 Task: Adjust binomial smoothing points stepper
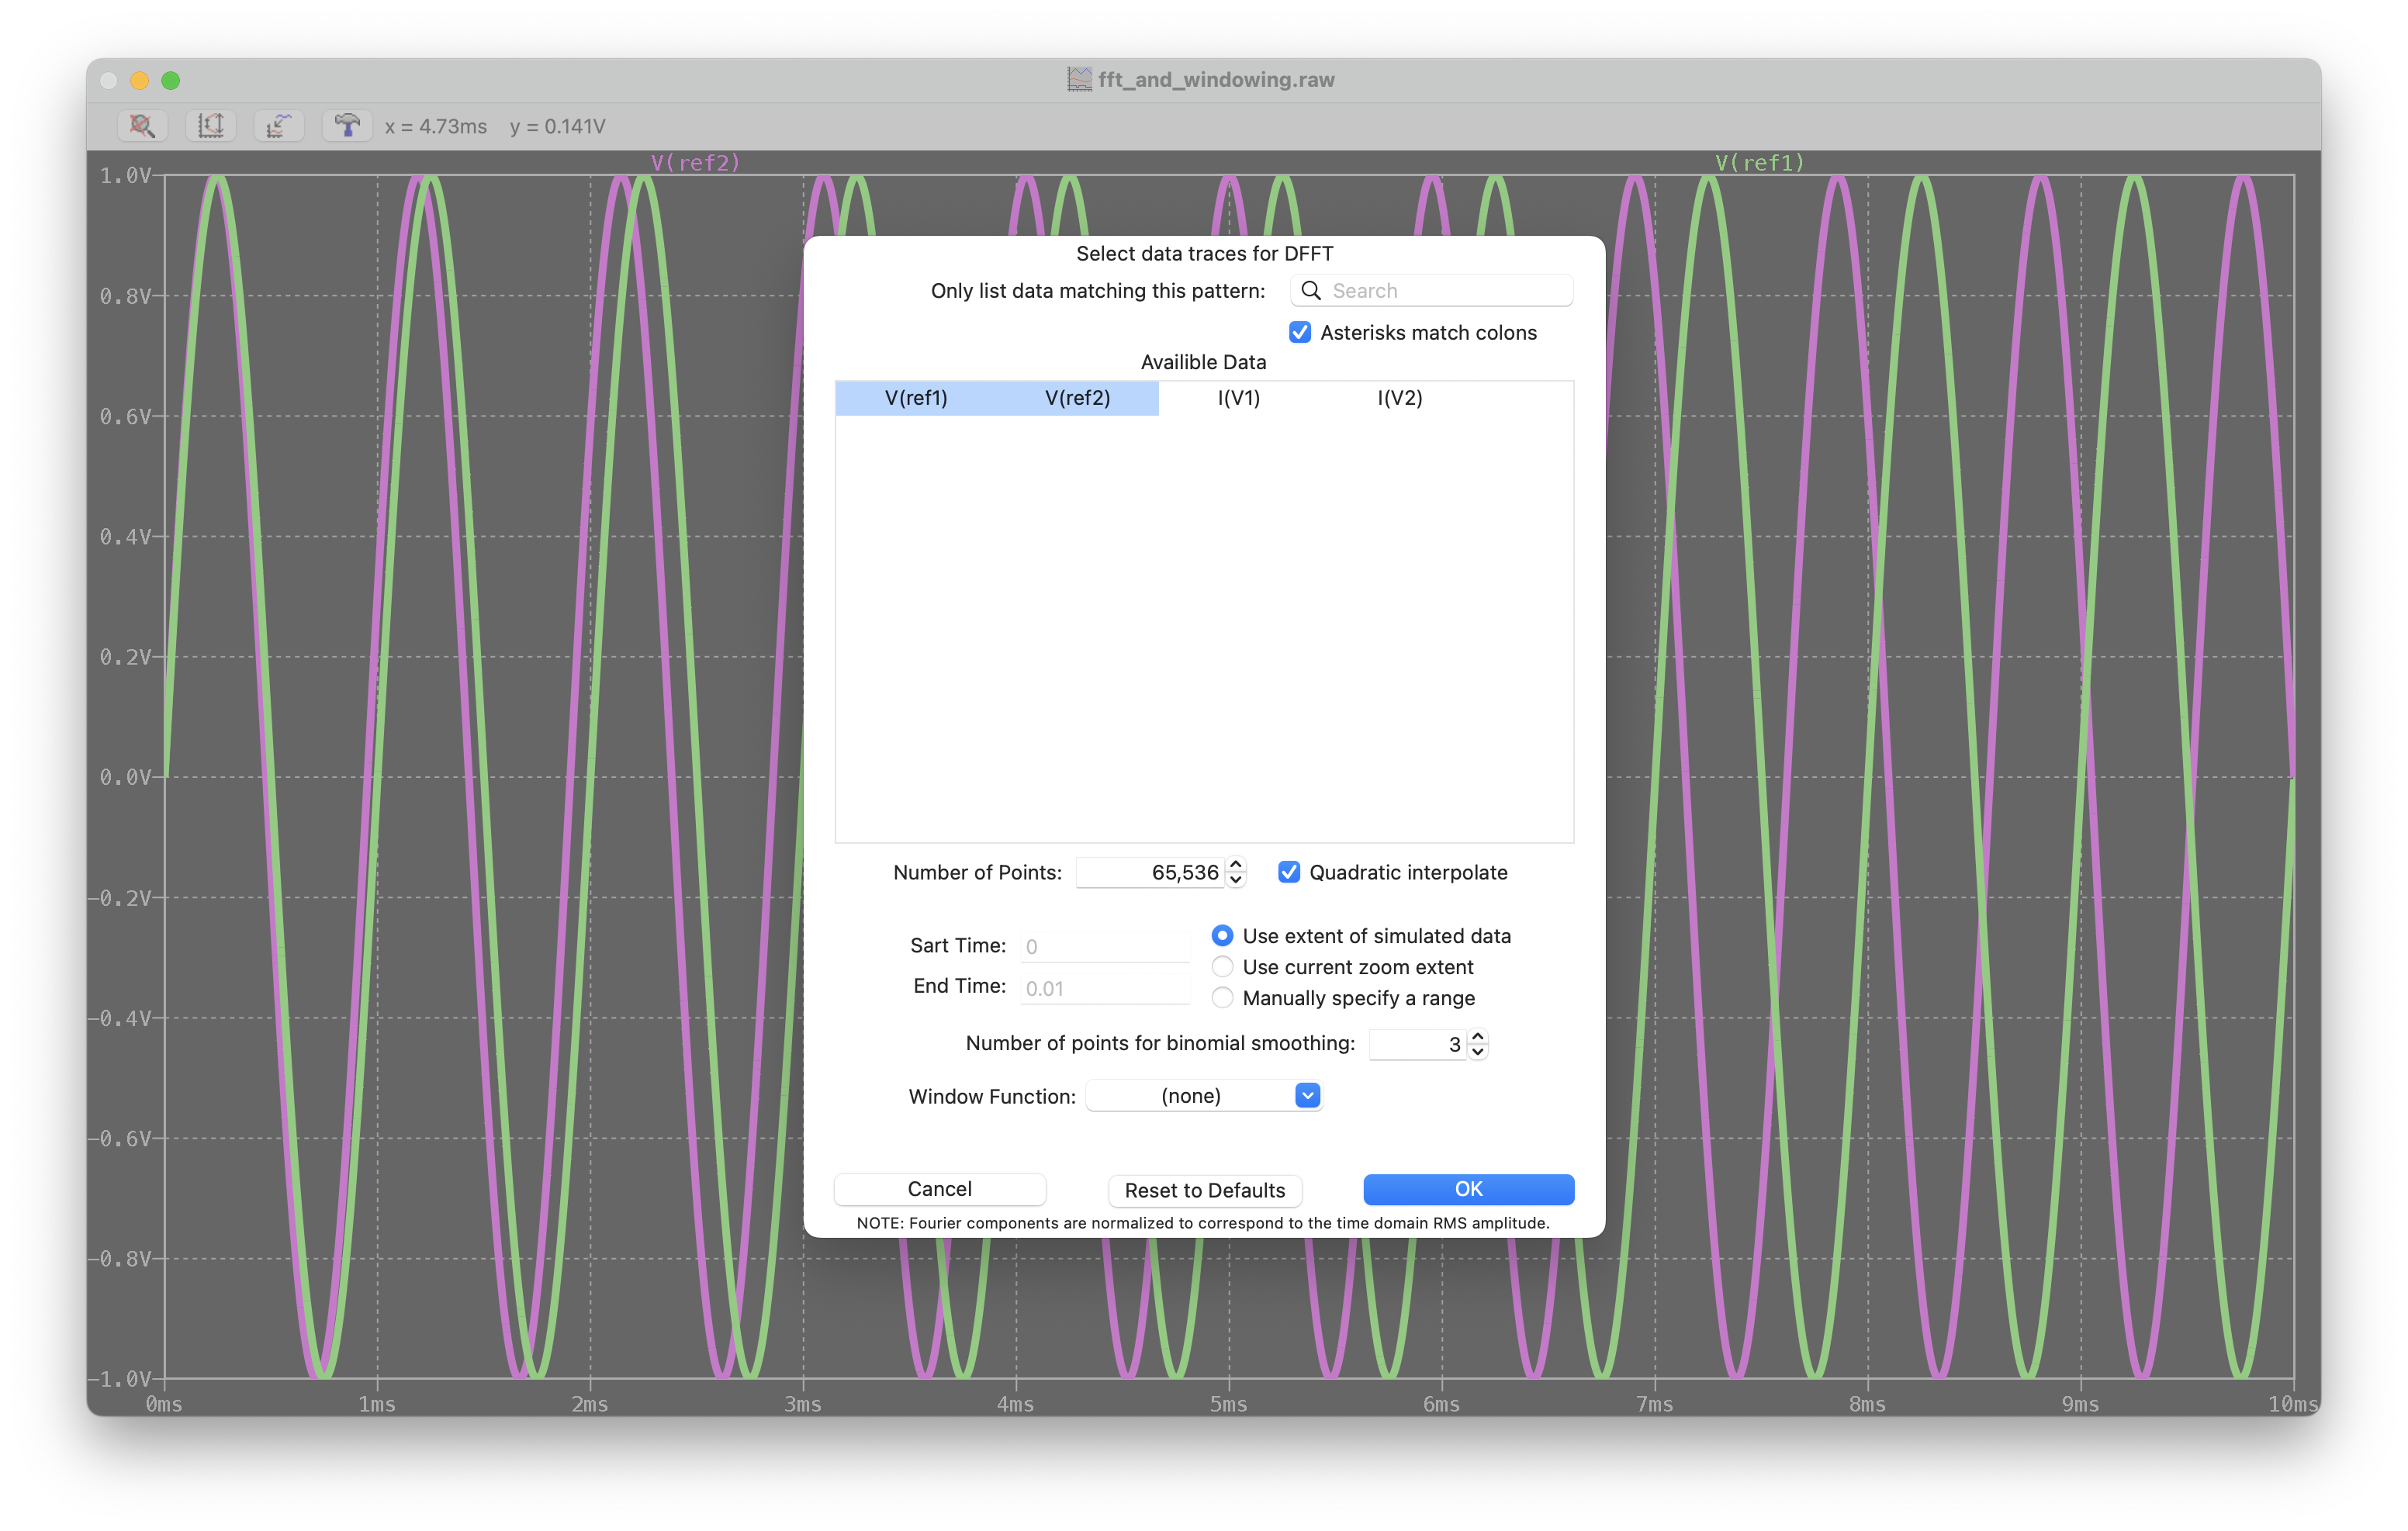click(x=1477, y=1044)
